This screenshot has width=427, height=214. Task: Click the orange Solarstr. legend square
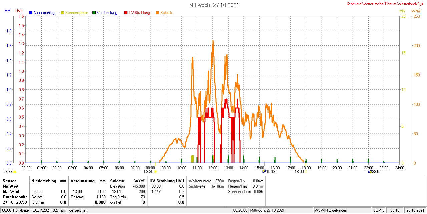point(157,13)
